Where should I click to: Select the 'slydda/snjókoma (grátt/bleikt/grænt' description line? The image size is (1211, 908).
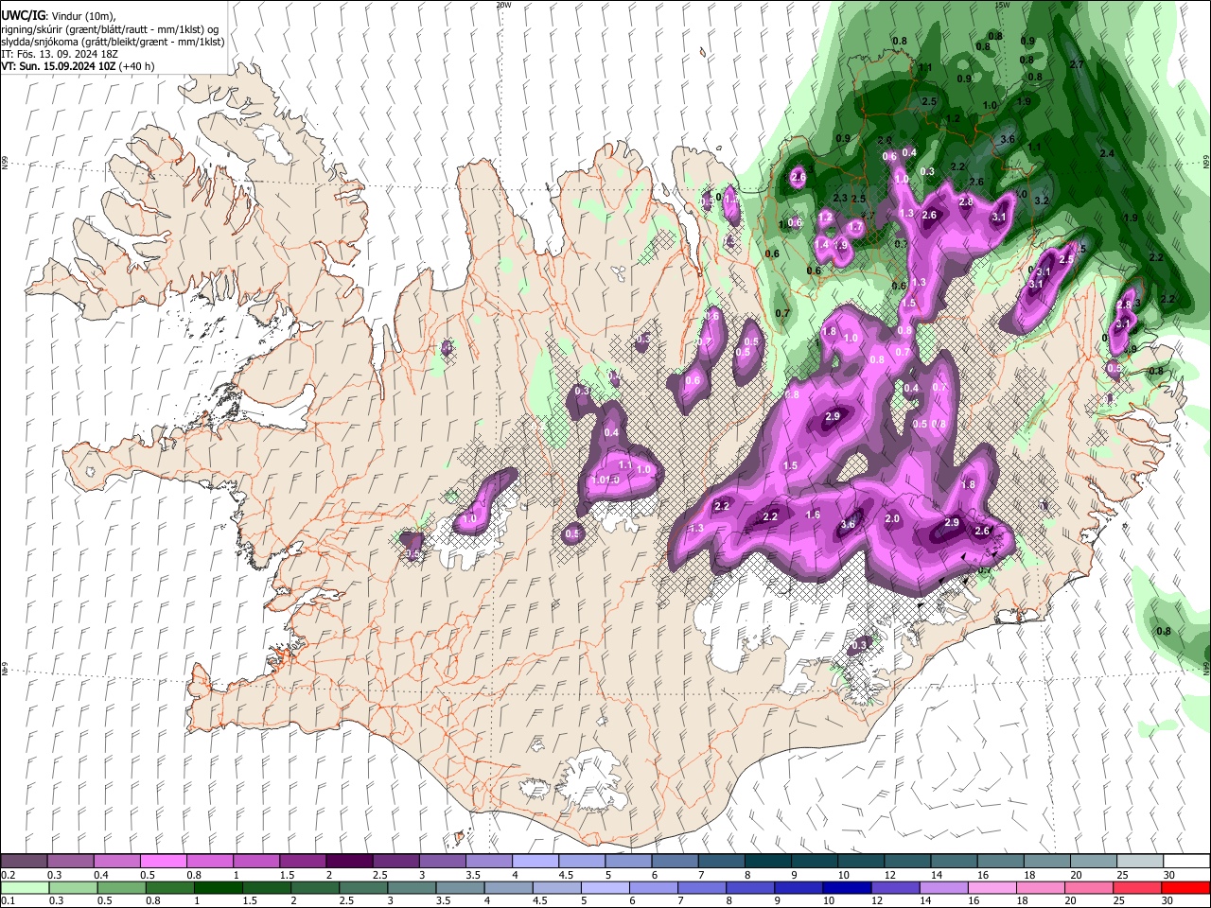(x=113, y=42)
